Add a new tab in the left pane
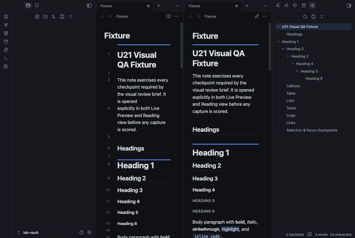The width and height of the screenshot is (355, 238). click(159, 6)
